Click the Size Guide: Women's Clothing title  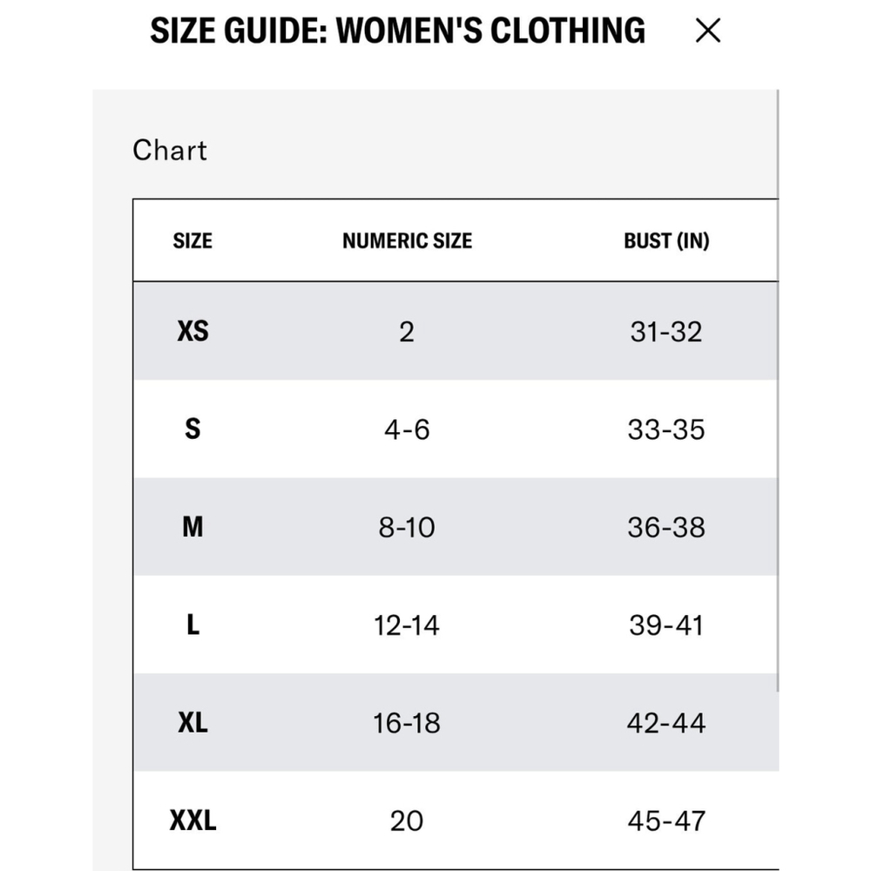click(398, 30)
